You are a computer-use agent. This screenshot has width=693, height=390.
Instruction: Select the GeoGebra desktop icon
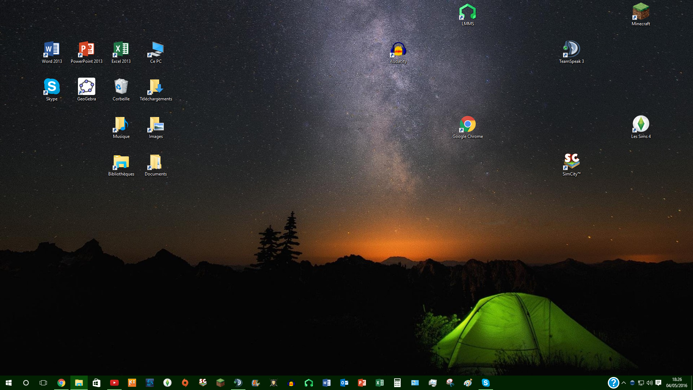tap(86, 88)
